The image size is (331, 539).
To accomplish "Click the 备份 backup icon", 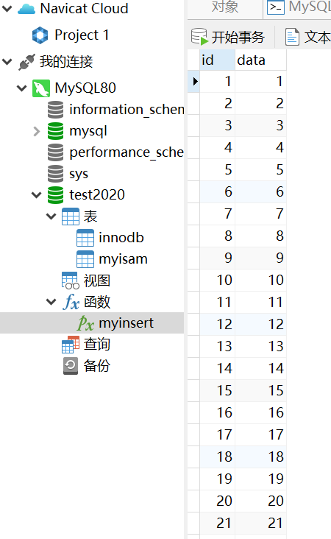I will coord(71,366).
